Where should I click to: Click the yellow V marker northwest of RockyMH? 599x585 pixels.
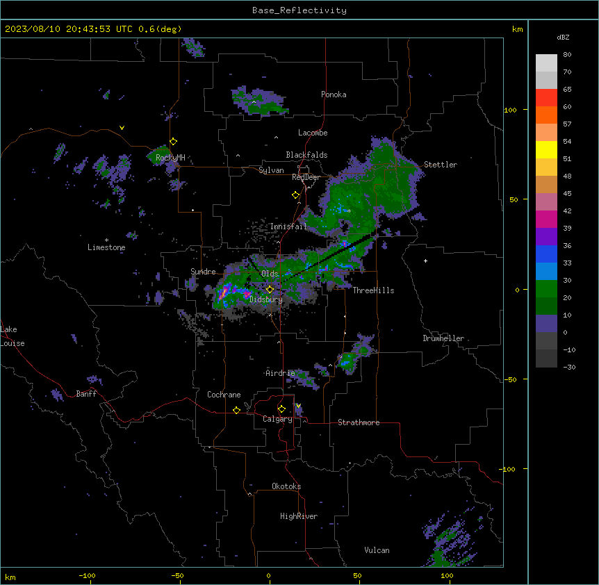[122, 128]
